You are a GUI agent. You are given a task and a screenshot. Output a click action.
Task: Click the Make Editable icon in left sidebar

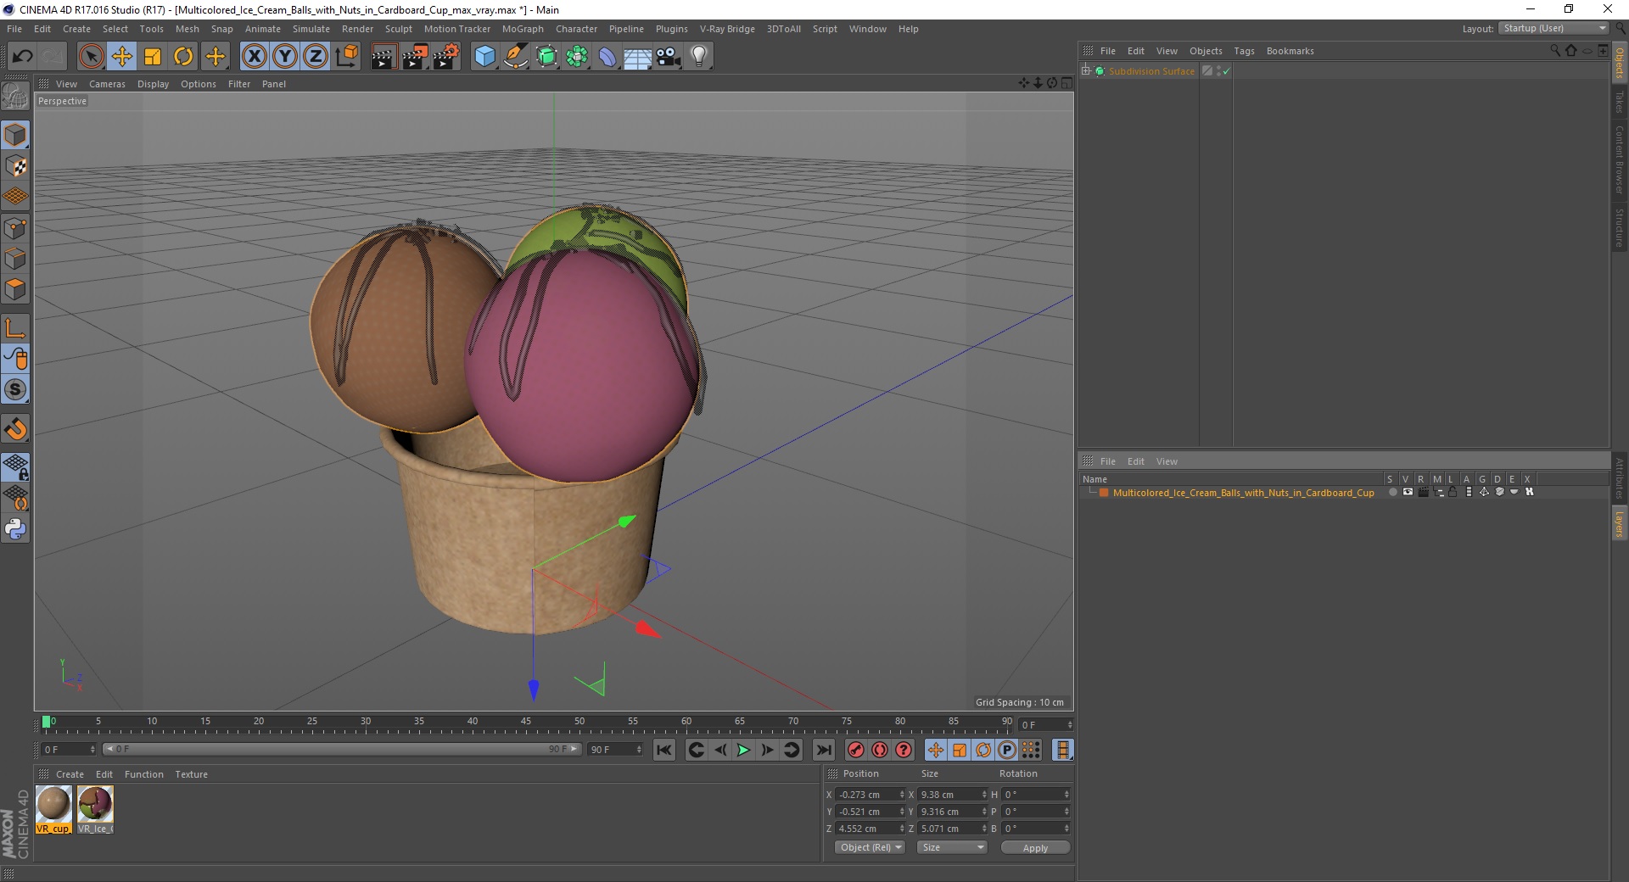tap(15, 97)
